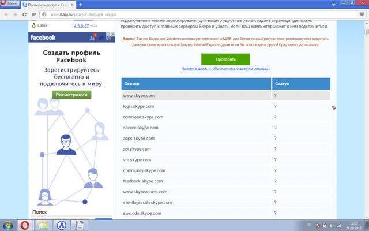369x231 pixels.
Task: Open the volume speaker tray icon
Action: (x=332, y=226)
